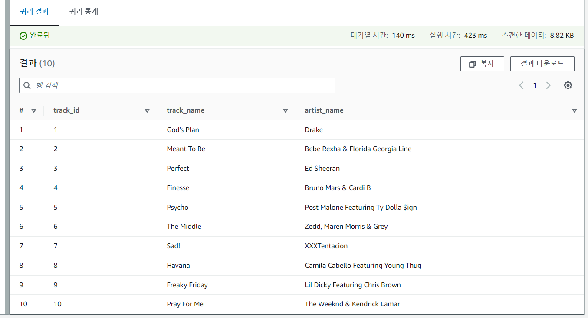Screen dimensions: 588x318
Task: Click the artist_name column header
Action: (x=324, y=110)
